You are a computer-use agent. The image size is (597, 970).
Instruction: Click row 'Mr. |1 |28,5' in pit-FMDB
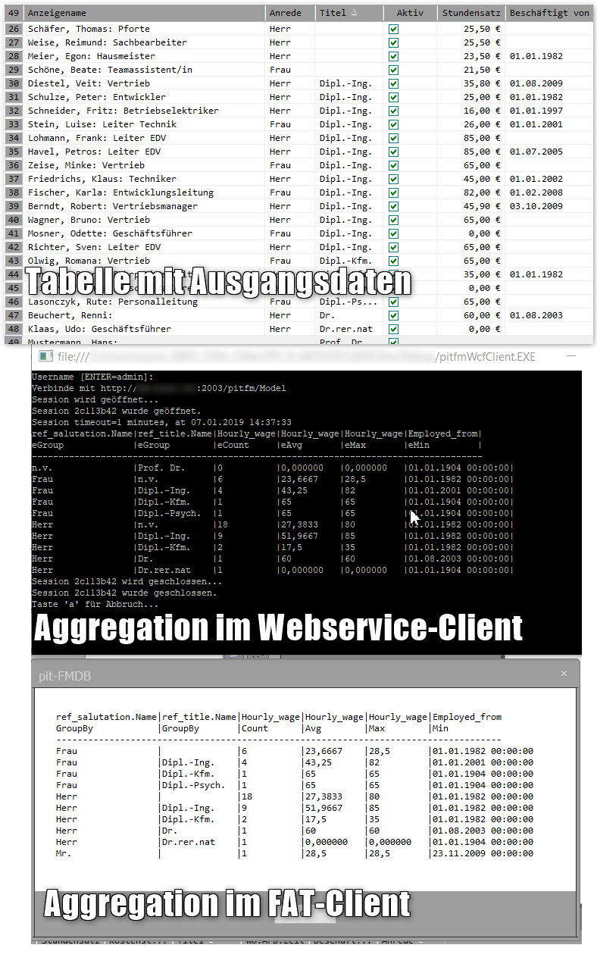(295, 853)
